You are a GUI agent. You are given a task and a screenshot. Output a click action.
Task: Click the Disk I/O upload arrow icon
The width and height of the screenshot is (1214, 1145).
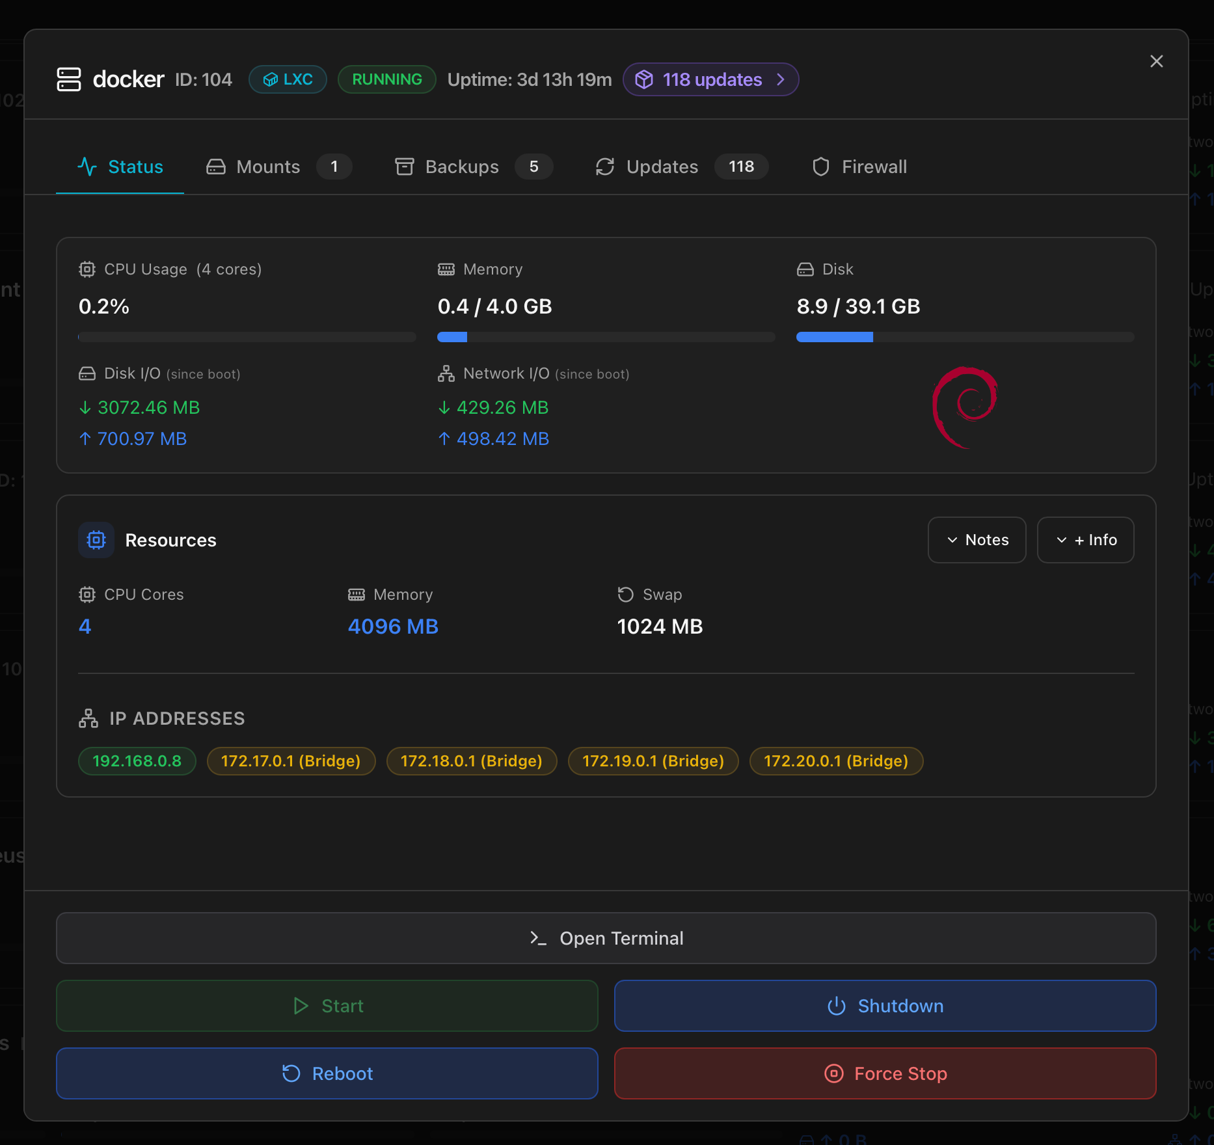tap(85, 438)
